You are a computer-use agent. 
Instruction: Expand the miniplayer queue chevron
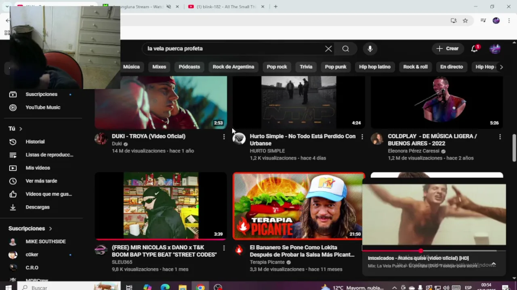494,264
